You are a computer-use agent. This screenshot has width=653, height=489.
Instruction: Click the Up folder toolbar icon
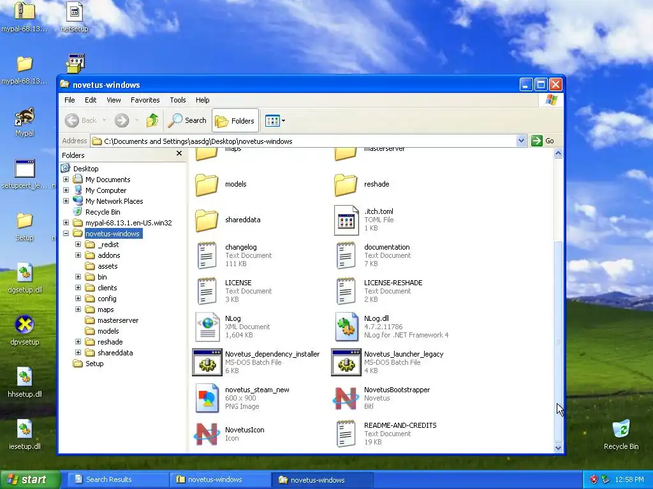click(152, 120)
